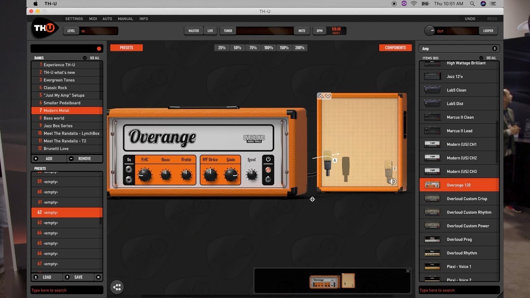Viewport: 530px width, 298px height.
Task: Select the Classic Rock bank
Action: [66, 88]
